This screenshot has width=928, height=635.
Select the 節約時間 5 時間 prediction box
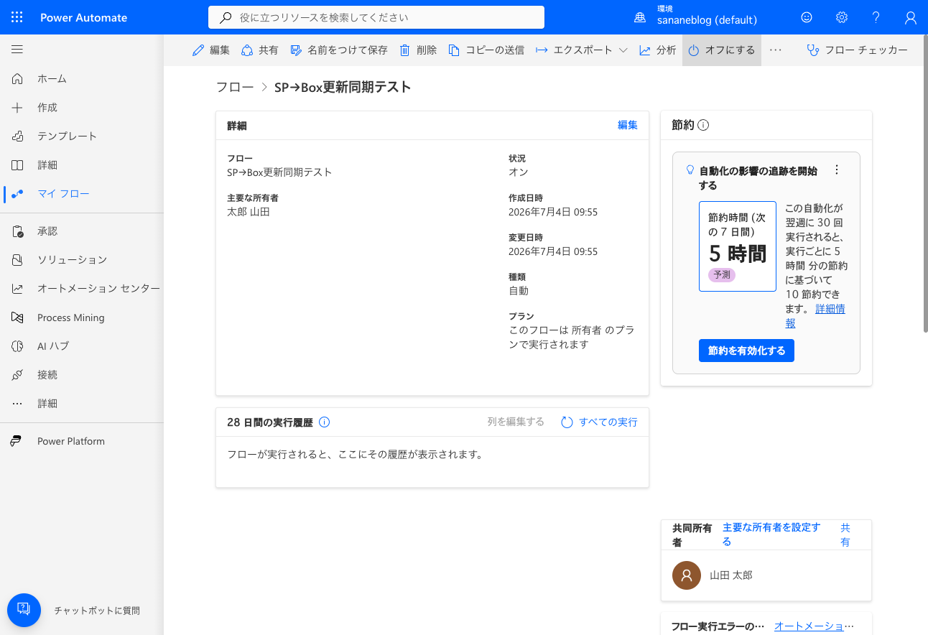[738, 246]
